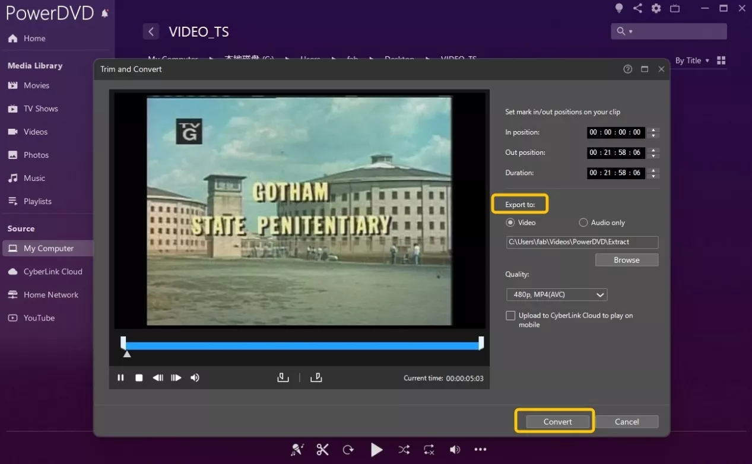Increase the Duration value
The width and height of the screenshot is (752, 464).
tap(653, 170)
